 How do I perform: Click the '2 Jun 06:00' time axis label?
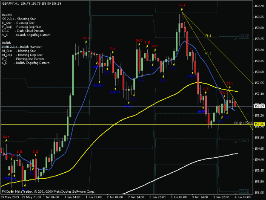coord(115,197)
